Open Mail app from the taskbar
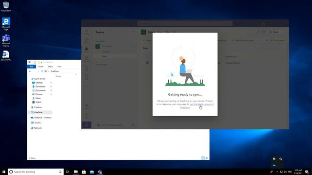The width and height of the screenshot is (312, 175). [92, 172]
